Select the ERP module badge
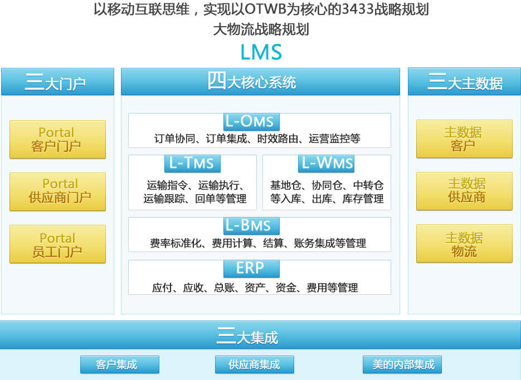 tap(251, 269)
